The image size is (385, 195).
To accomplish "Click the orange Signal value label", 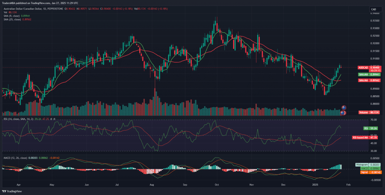I will (368, 172).
